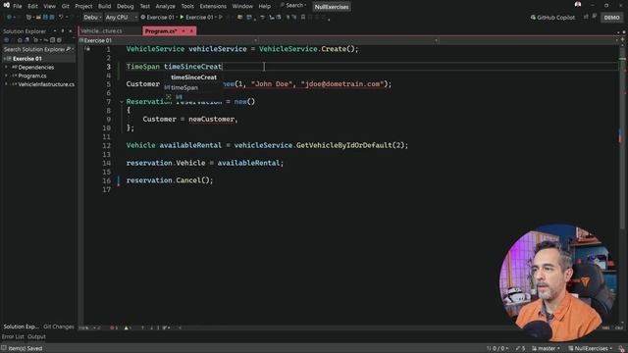The width and height of the screenshot is (628, 353).
Task: Select VehicleInfastructure.cs in Solution Explorer
Action: pos(46,84)
